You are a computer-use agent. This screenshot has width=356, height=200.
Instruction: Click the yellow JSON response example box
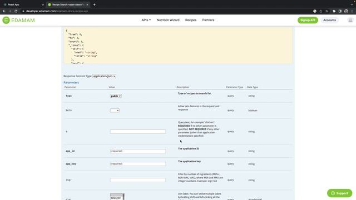point(178,46)
